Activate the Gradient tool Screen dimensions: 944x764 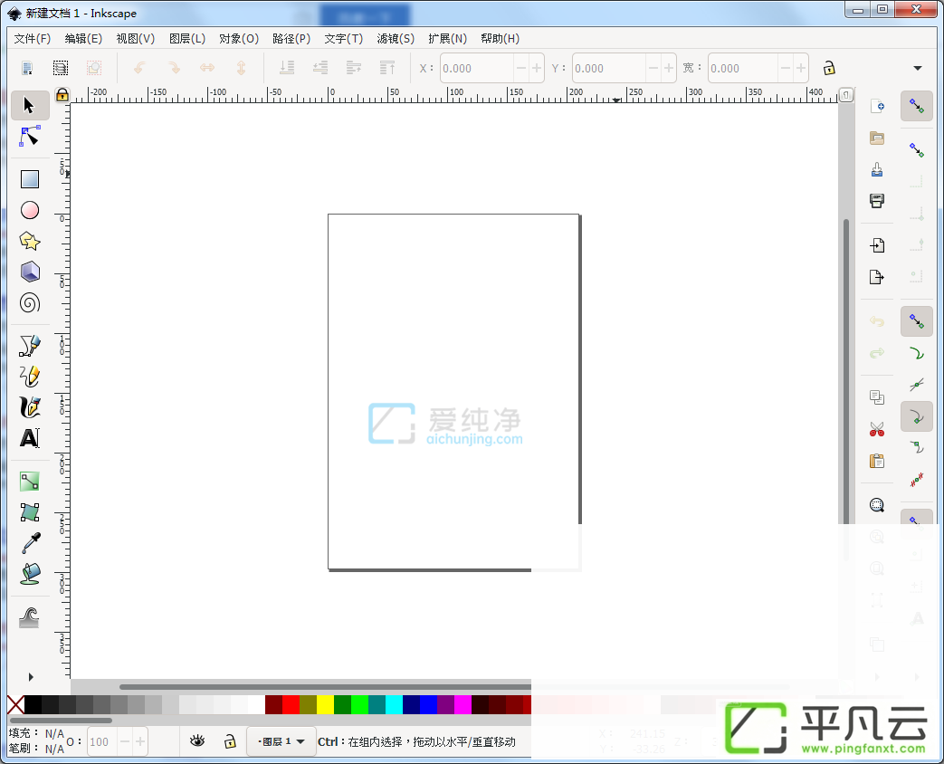tap(30, 481)
